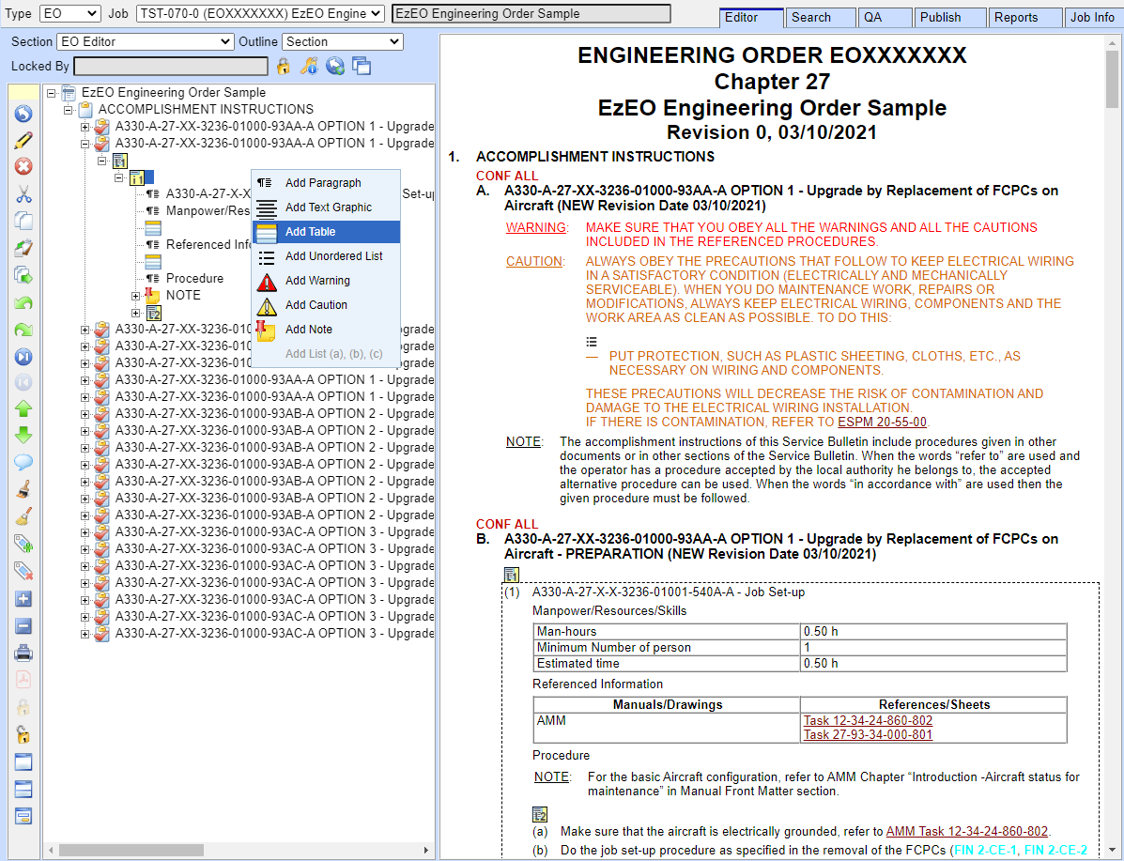Click the clipboard paste icon

[x=23, y=248]
